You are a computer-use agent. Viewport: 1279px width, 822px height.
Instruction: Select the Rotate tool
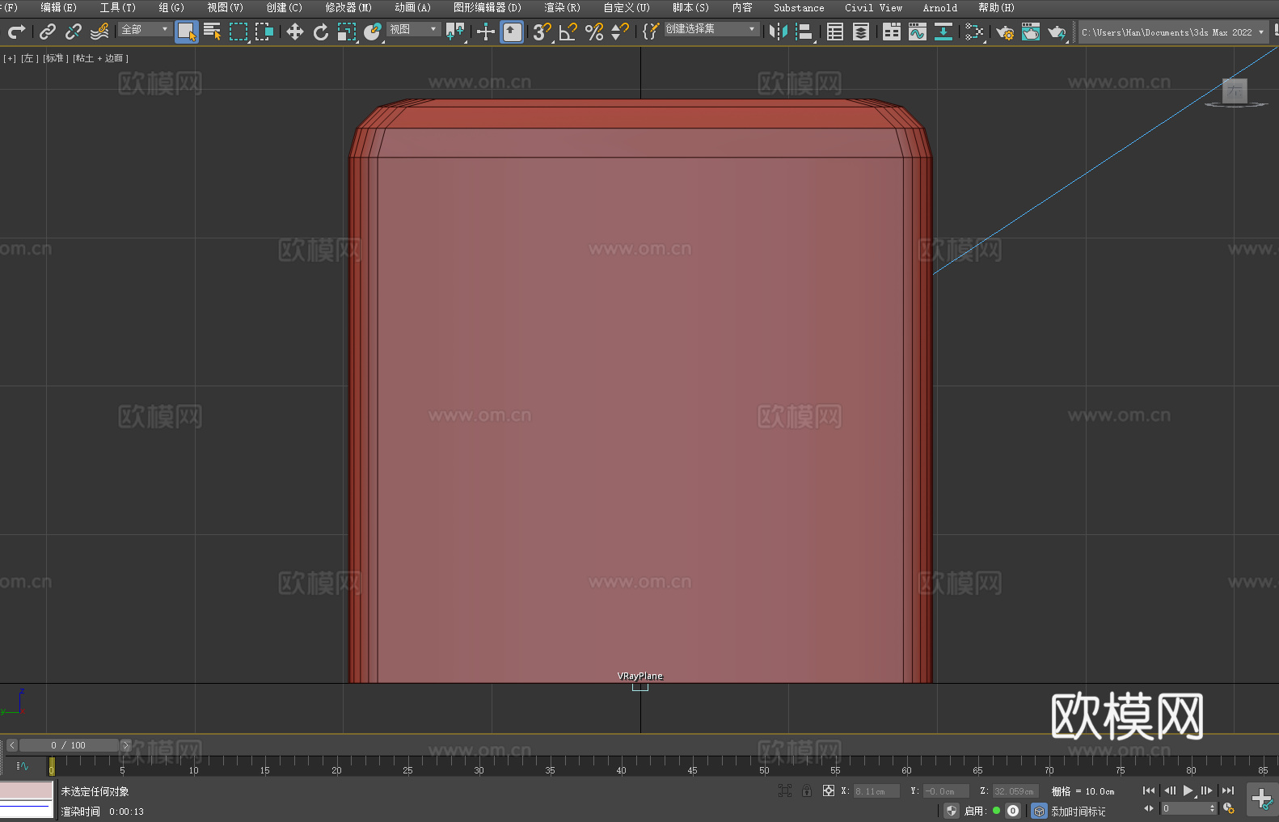321,32
